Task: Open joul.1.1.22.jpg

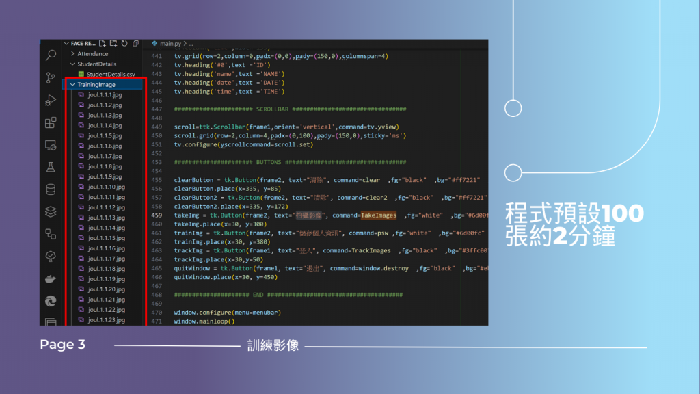Action: (107, 310)
